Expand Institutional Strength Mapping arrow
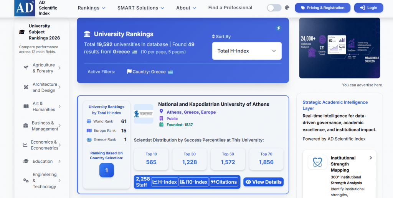This screenshot has width=393, height=198. (371, 158)
